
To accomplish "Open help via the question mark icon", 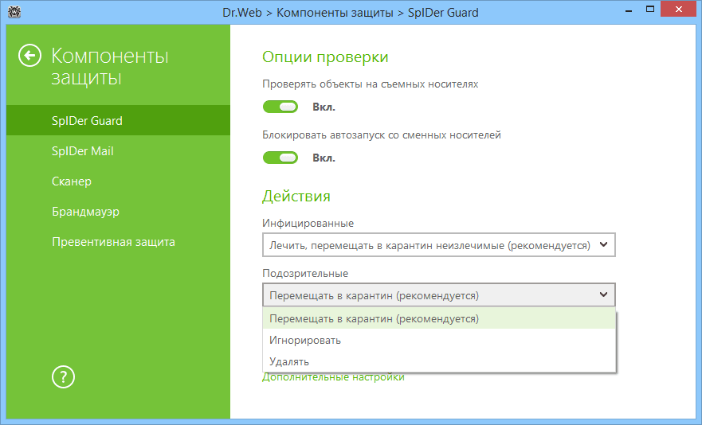I will [63, 376].
